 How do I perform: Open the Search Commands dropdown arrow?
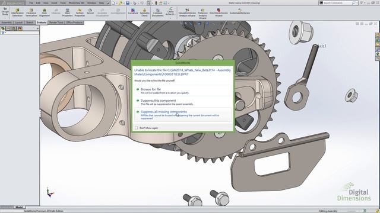coord(357,3)
